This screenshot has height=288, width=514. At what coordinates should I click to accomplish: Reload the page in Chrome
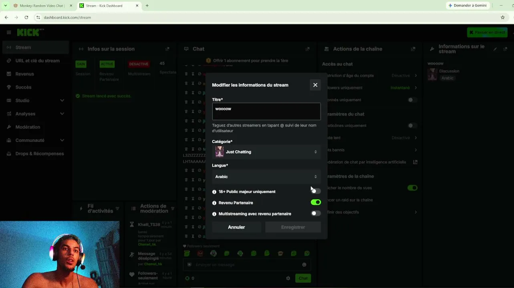click(x=26, y=17)
